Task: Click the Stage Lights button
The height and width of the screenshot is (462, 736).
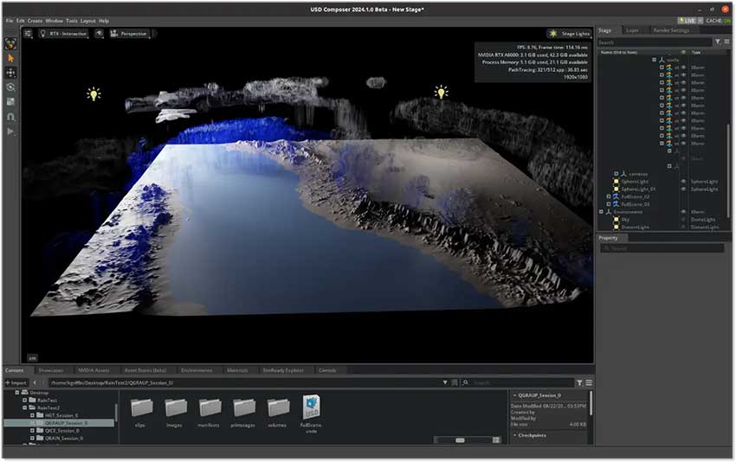Action: (569, 34)
